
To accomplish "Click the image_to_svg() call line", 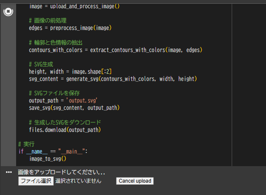I will pos(48,159).
